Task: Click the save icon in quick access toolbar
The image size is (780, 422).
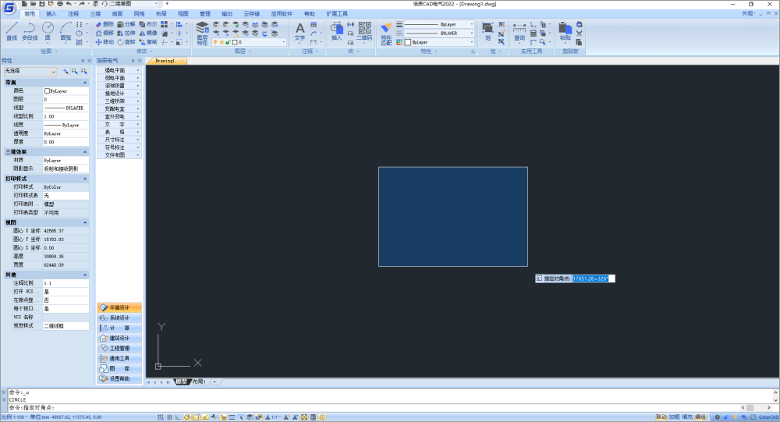Action: 42,4
